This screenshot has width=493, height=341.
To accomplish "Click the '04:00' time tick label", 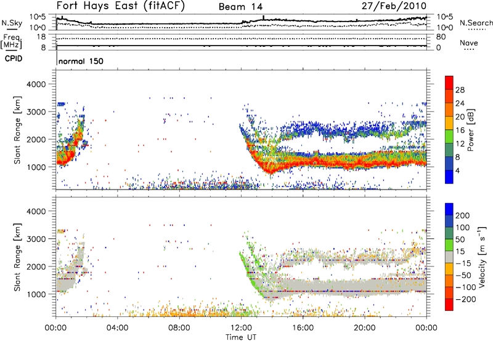I will (118, 328).
